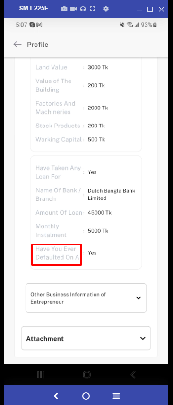173x405 pixels.
Task: Click the Profile page title
Action: [x=38, y=45]
